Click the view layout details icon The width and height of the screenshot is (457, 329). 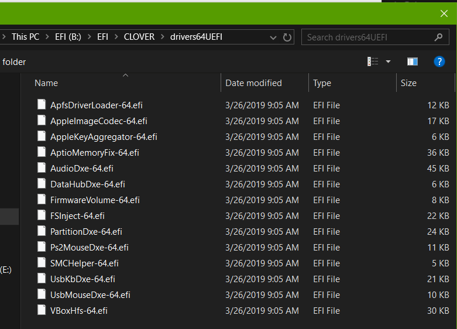(x=373, y=61)
